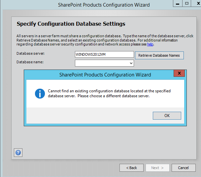Open the help question mark icon
Viewport: 201px width, 177px height.
point(18,153)
